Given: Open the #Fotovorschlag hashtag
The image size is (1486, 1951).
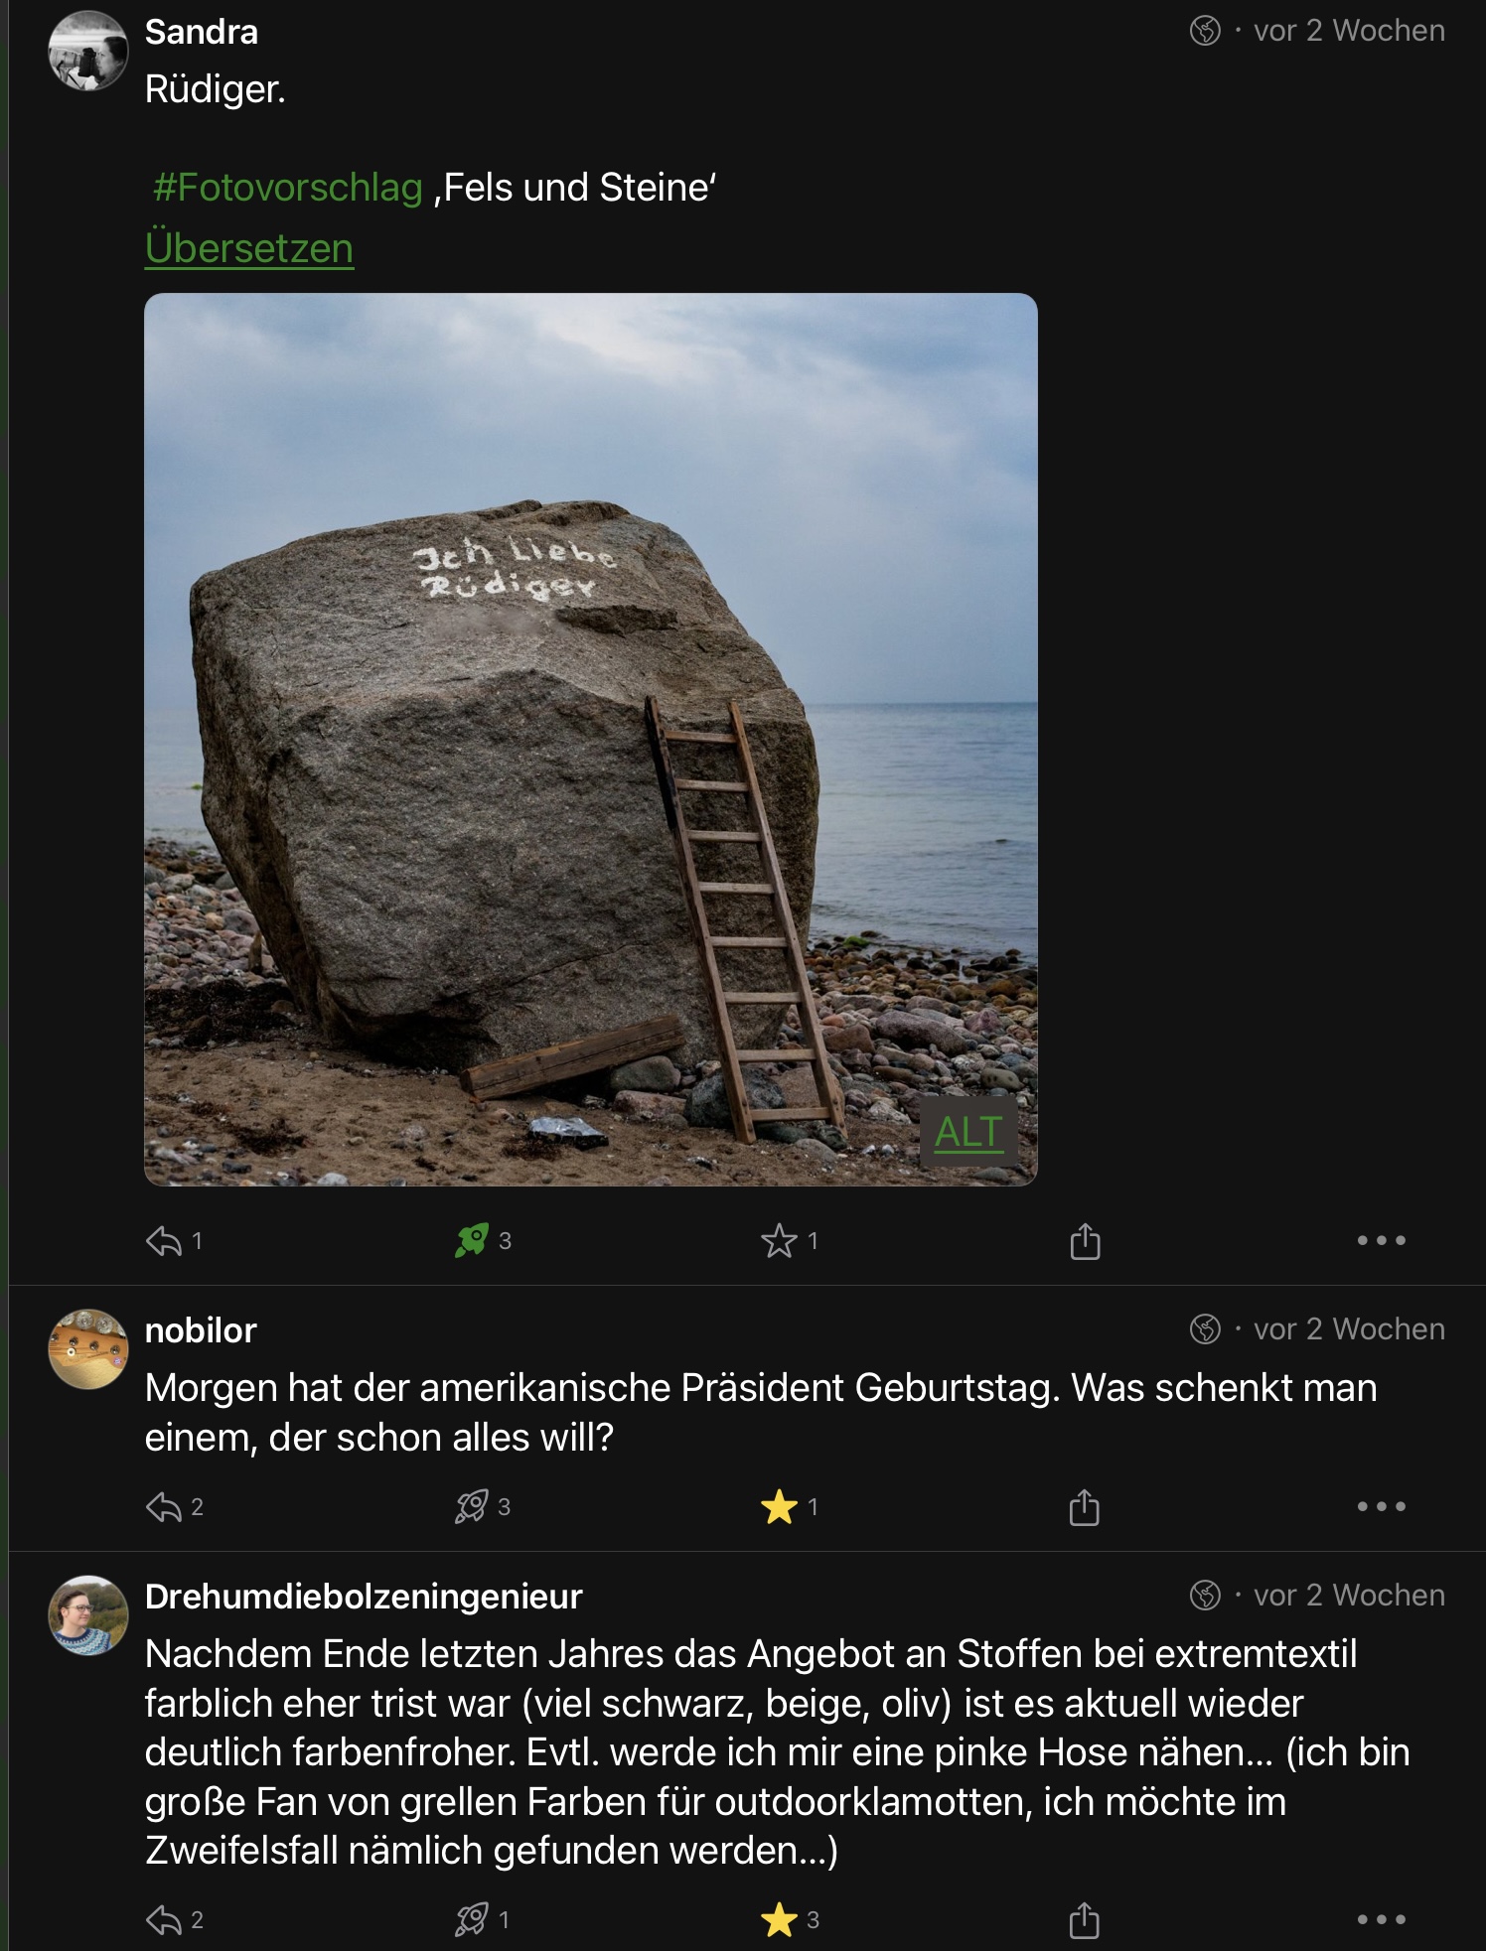Looking at the screenshot, I should [288, 188].
